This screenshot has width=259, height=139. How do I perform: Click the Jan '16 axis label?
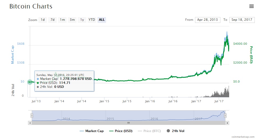(150, 101)
